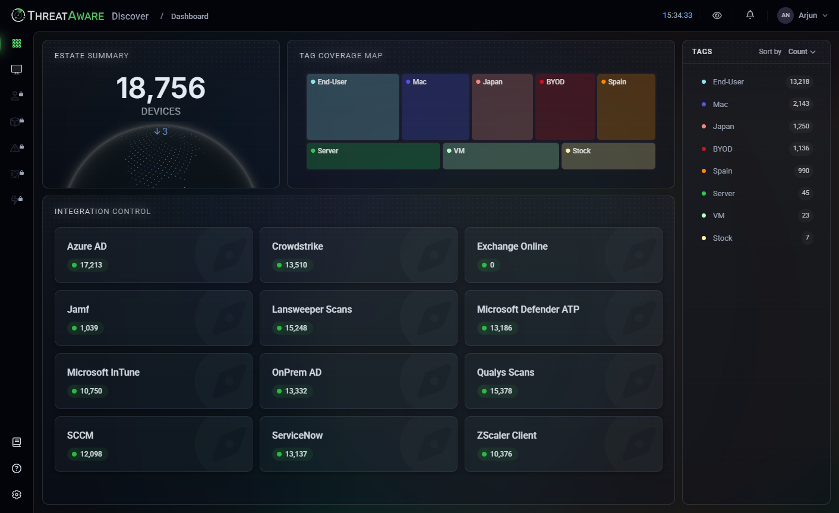Open the Exchange Online integration card
Image resolution: width=839 pixels, height=513 pixels.
pos(563,255)
